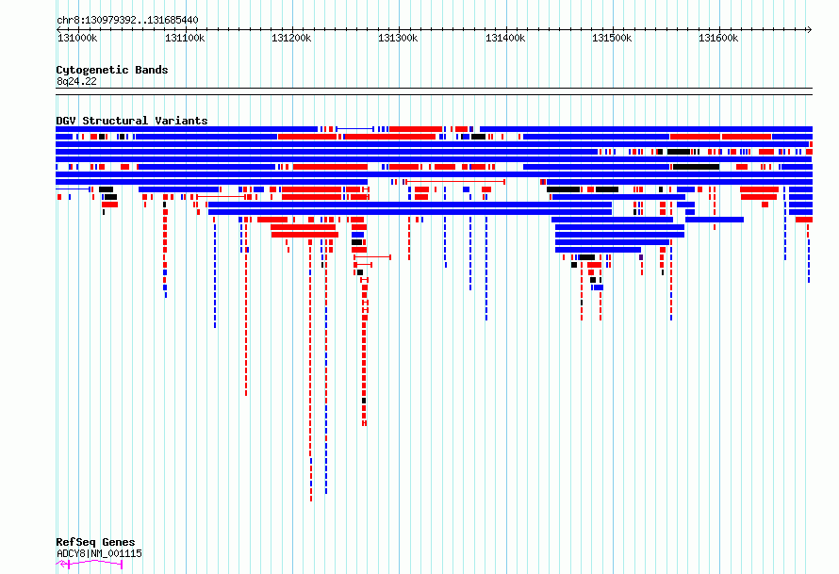Click the 131000k ruler label
839x574 pixels.
77,38
